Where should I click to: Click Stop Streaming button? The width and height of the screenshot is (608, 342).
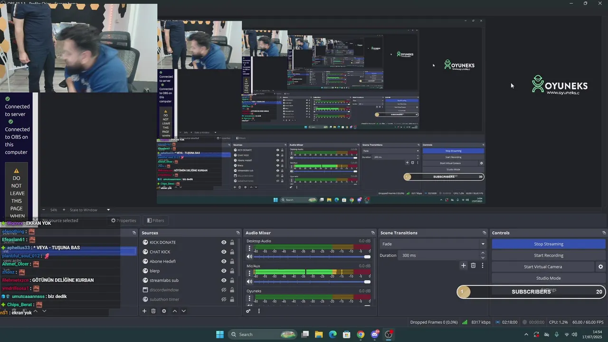point(549,244)
